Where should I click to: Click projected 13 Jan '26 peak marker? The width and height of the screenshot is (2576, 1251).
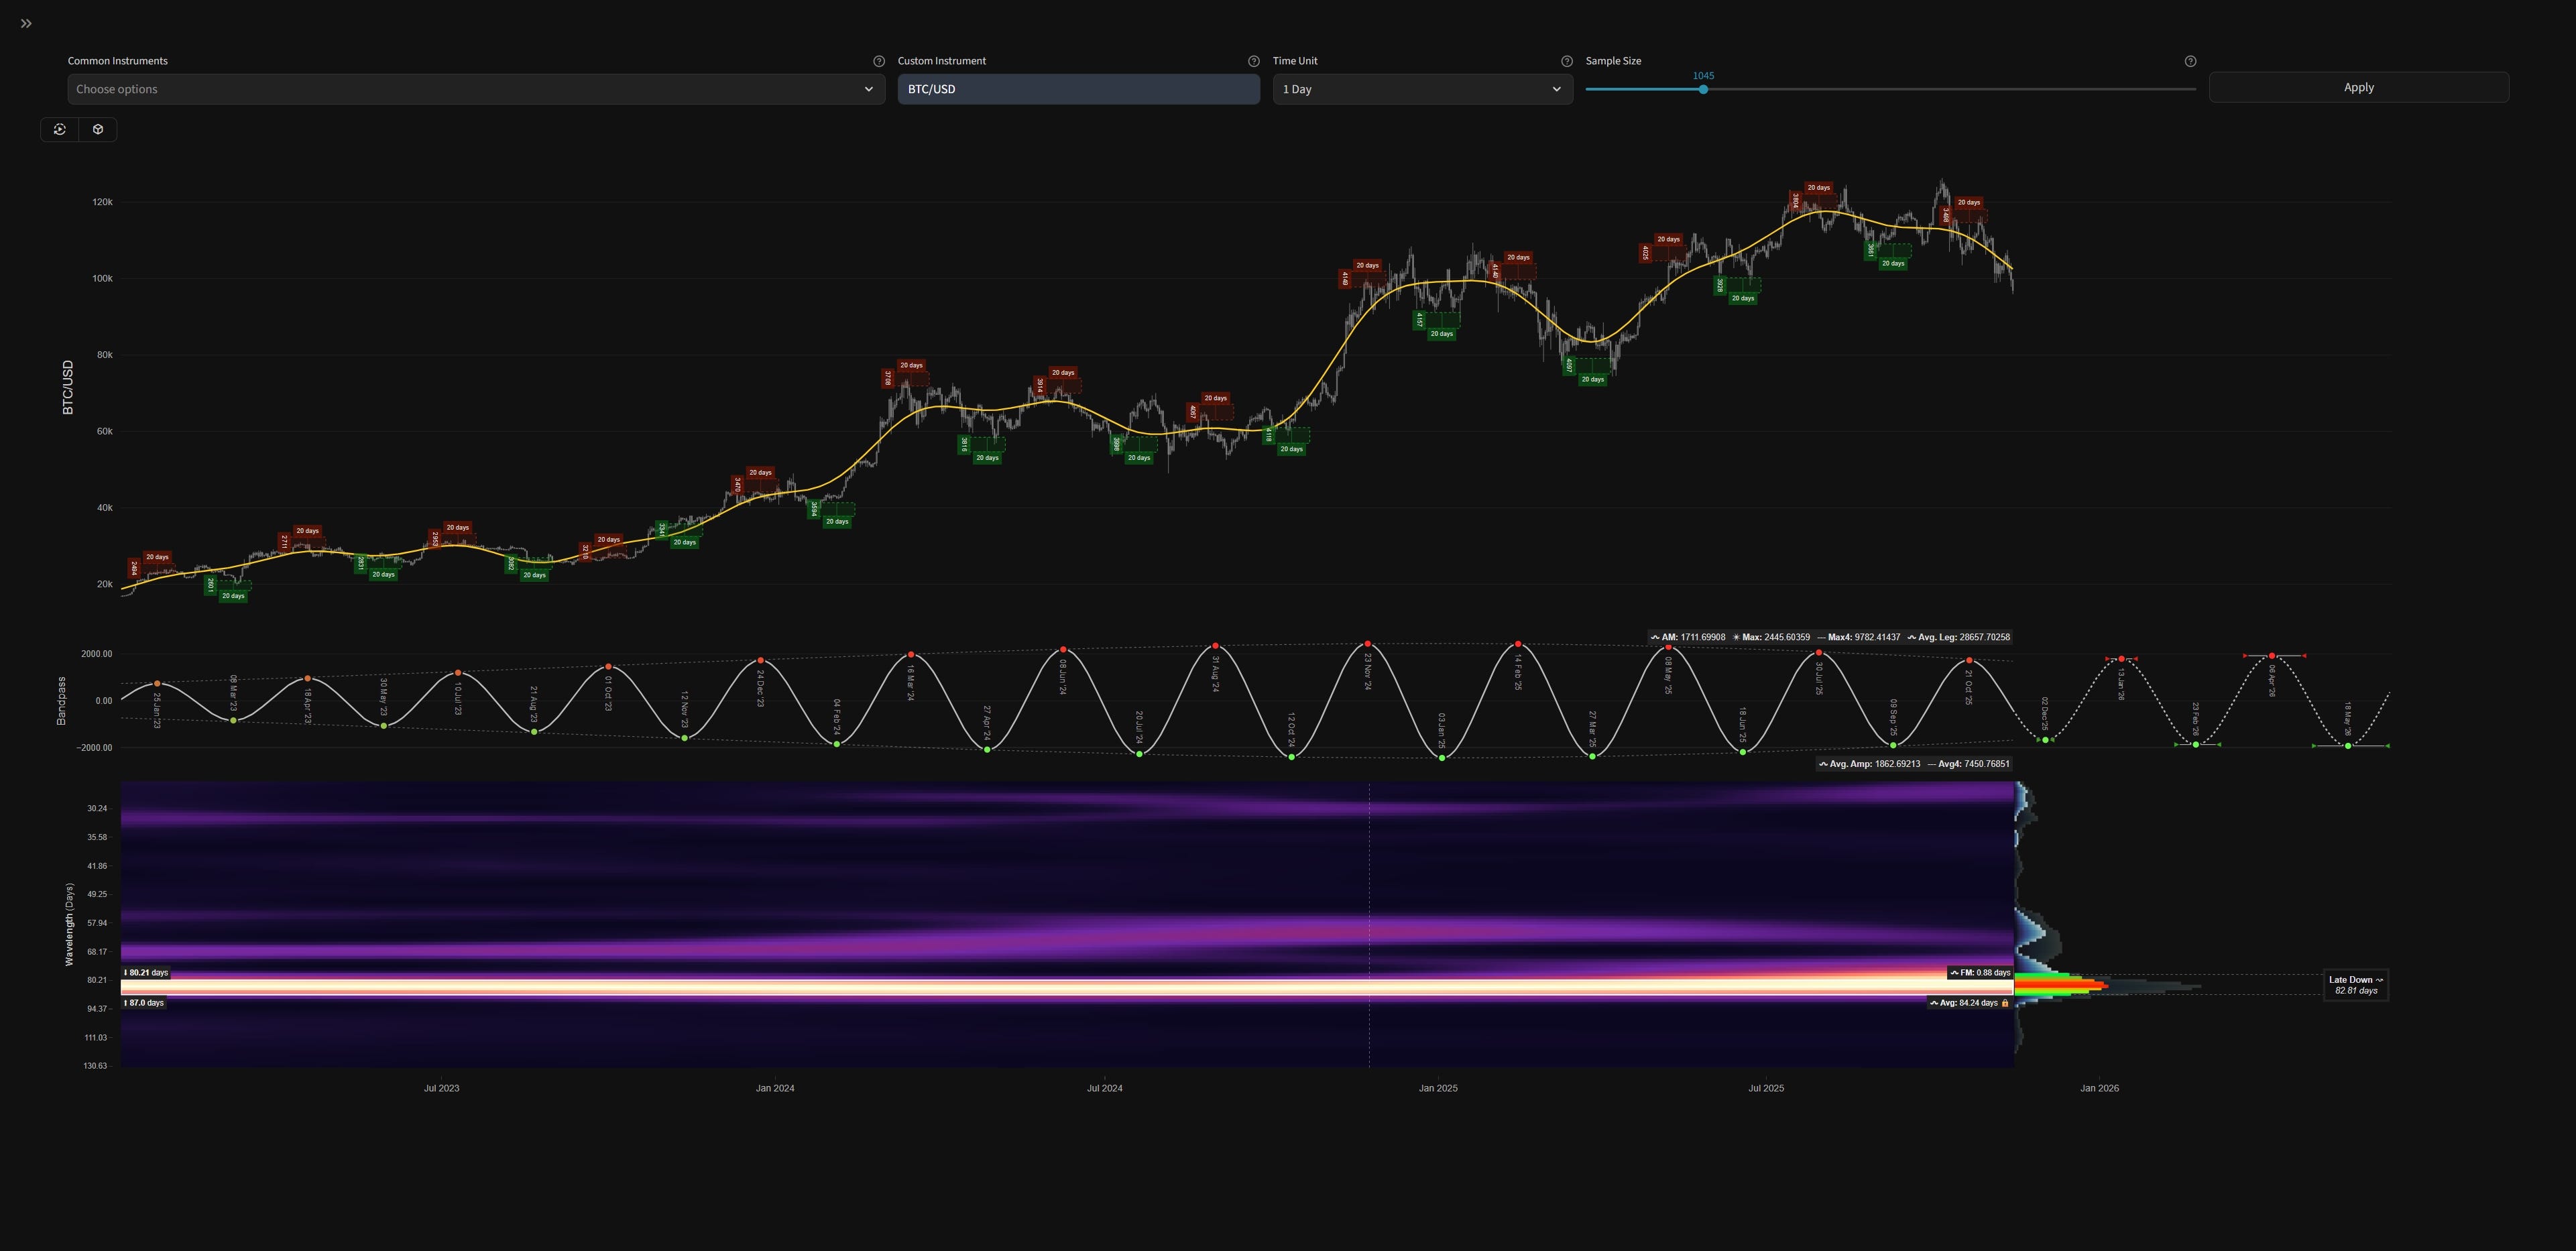tap(2121, 659)
